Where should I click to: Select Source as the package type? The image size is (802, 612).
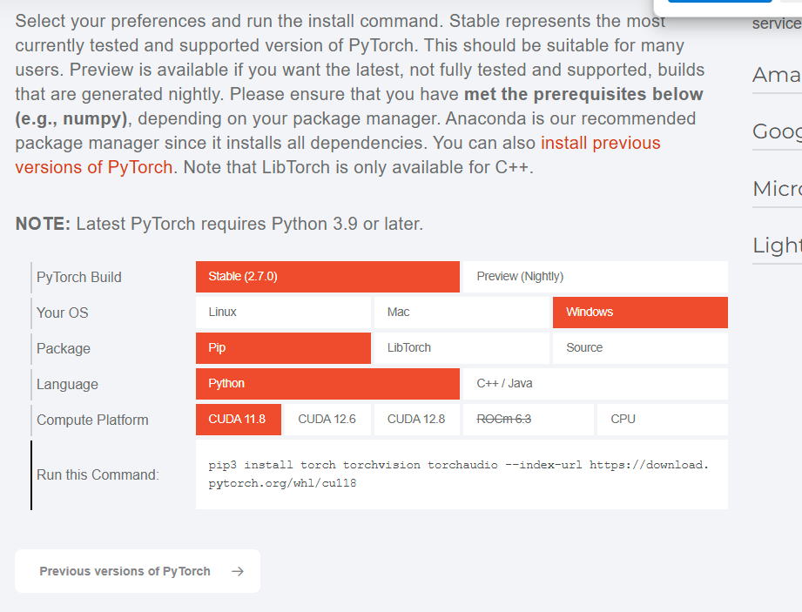[640, 348]
